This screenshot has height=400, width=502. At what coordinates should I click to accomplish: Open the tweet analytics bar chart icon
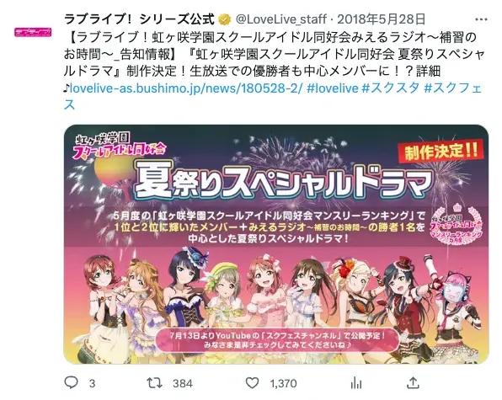pos(356,383)
